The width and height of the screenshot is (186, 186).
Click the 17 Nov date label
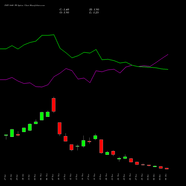tap(89, 177)
